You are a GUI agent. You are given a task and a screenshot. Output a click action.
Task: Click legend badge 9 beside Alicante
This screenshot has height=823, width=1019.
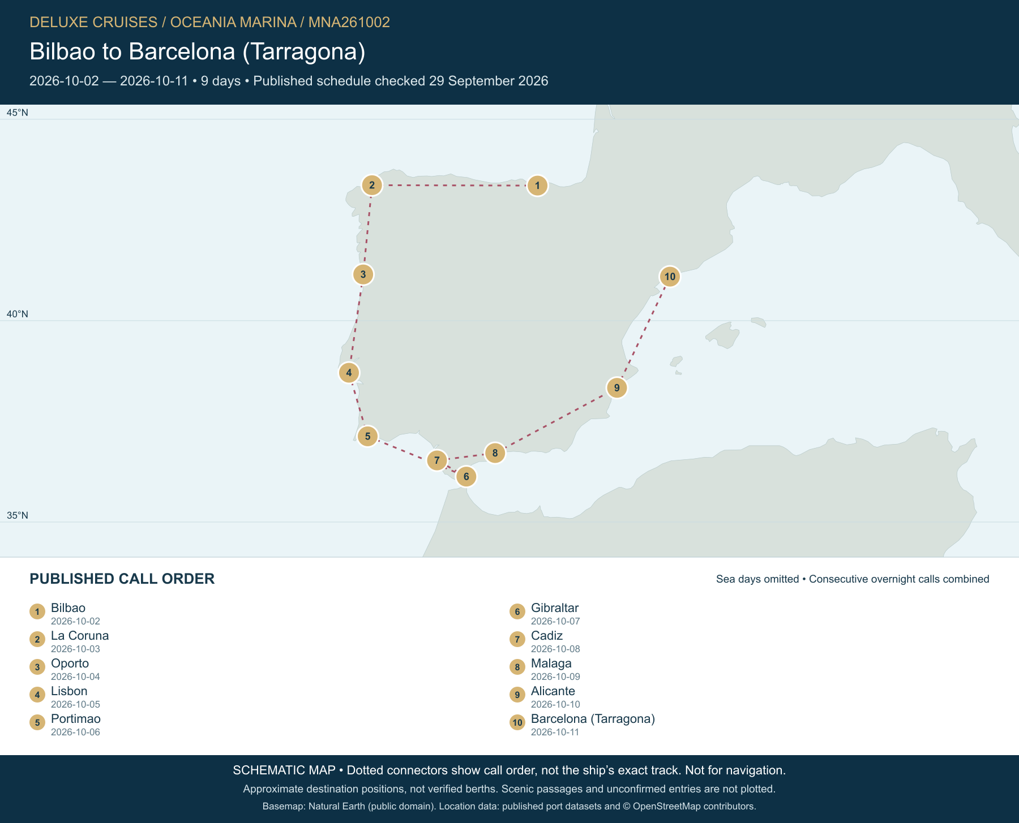point(517,695)
